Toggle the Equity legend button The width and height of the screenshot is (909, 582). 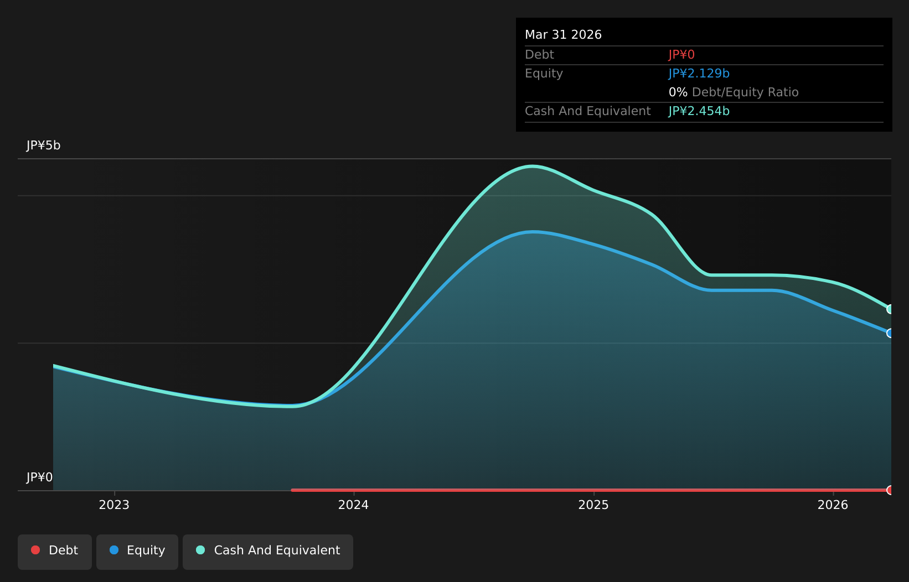pos(137,552)
